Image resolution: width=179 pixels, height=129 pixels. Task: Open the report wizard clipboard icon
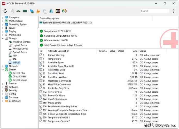[x=45, y=11]
